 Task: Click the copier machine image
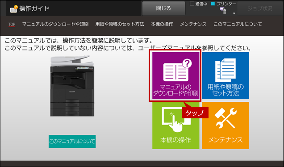[x=72, y=86]
